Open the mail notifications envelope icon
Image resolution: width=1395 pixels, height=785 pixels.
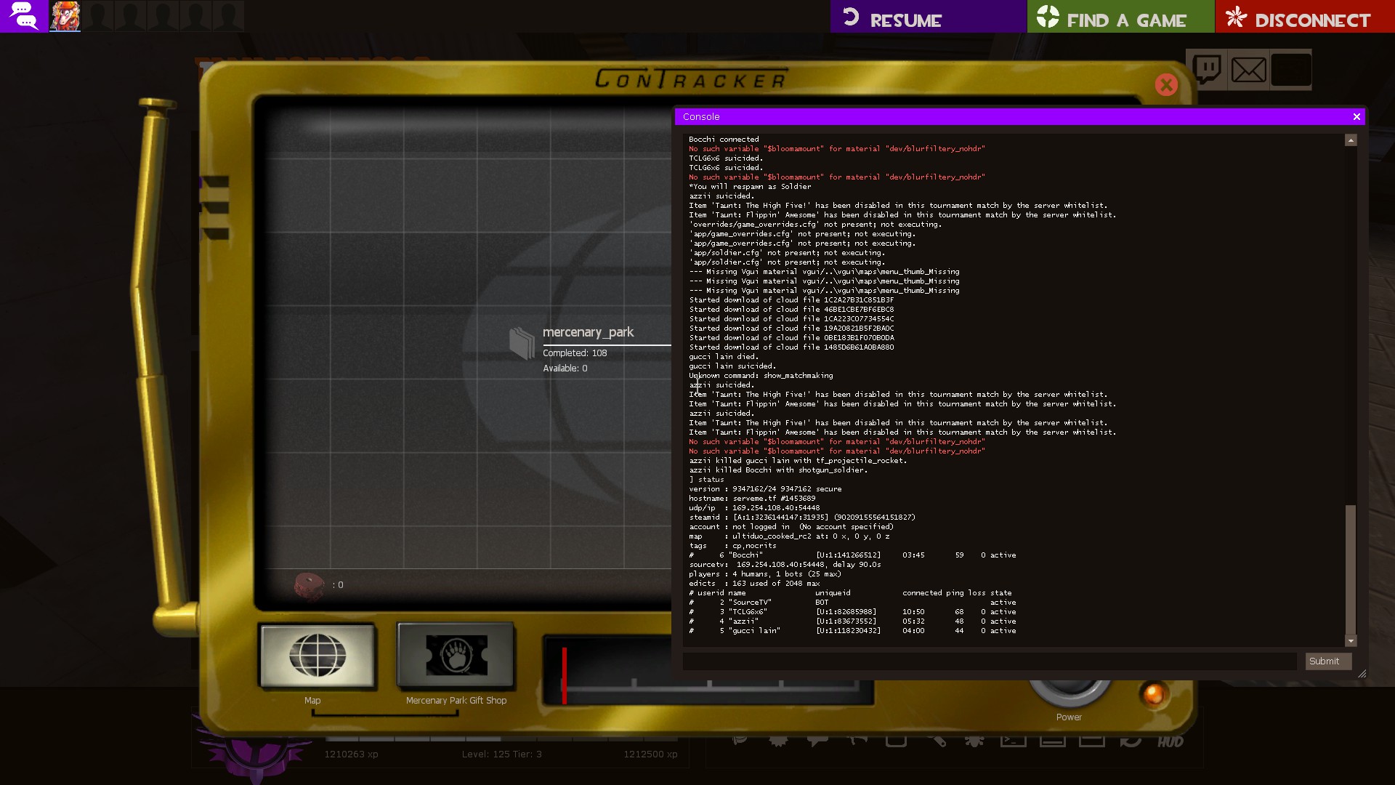(x=1248, y=70)
